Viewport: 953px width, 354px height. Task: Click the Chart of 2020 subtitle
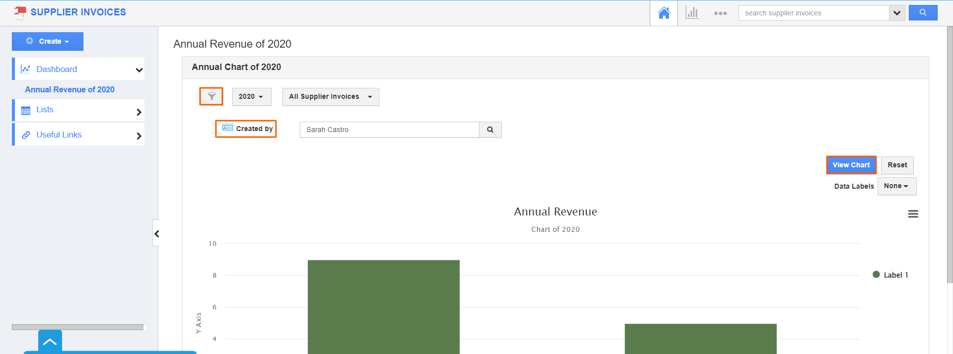(555, 229)
